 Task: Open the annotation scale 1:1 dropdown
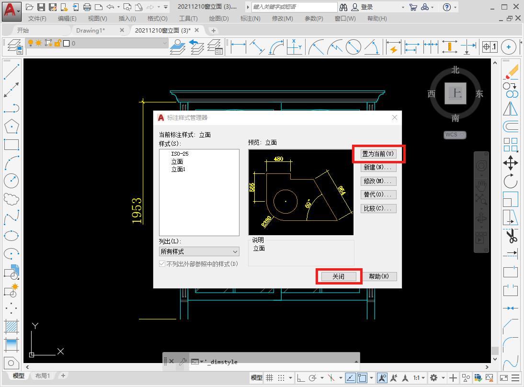coord(420,377)
